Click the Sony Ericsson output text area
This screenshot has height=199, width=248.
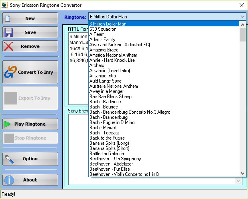78,149
